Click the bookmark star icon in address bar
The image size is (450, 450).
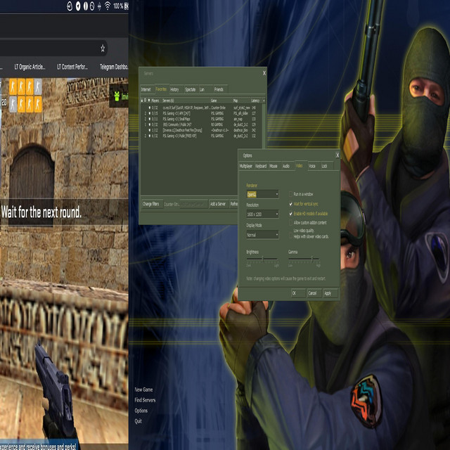tap(103, 49)
